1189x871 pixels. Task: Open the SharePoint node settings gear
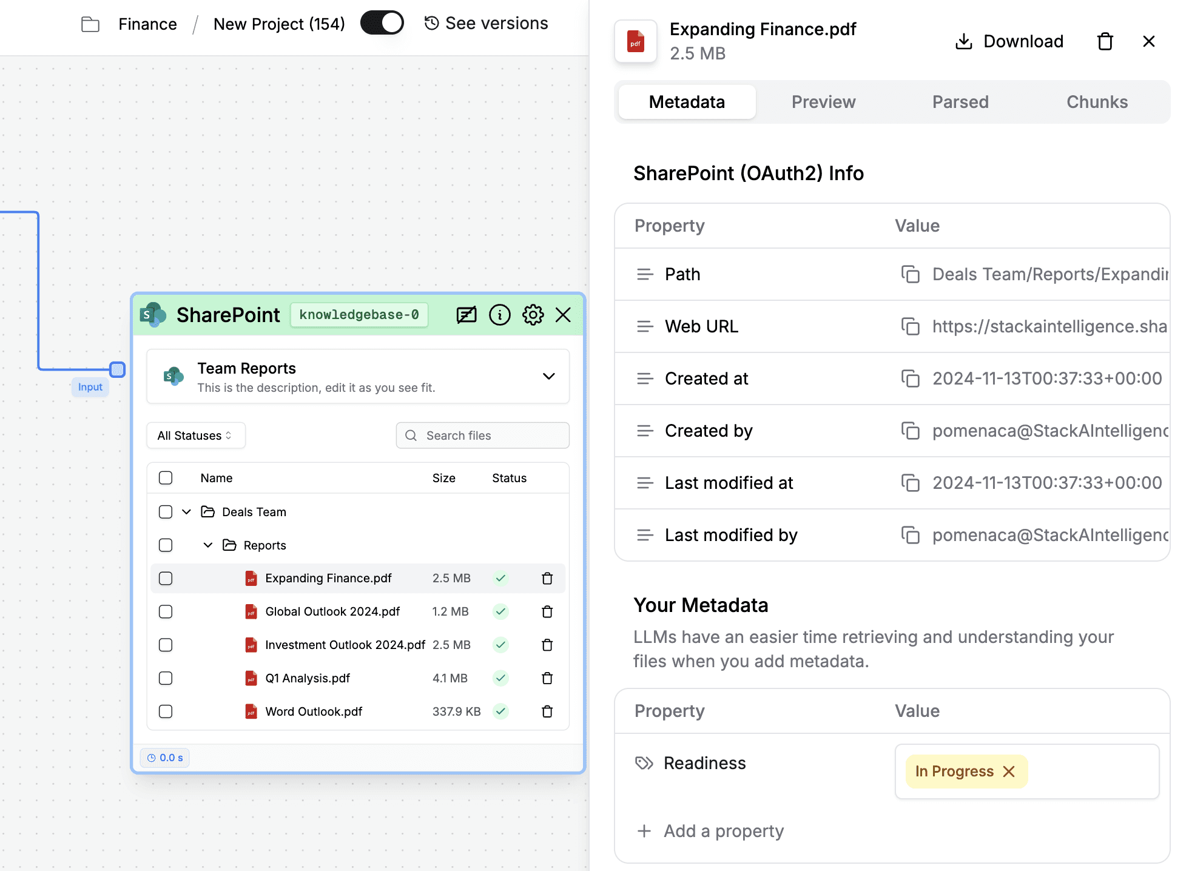pyautogui.click(x=533, y=315)
